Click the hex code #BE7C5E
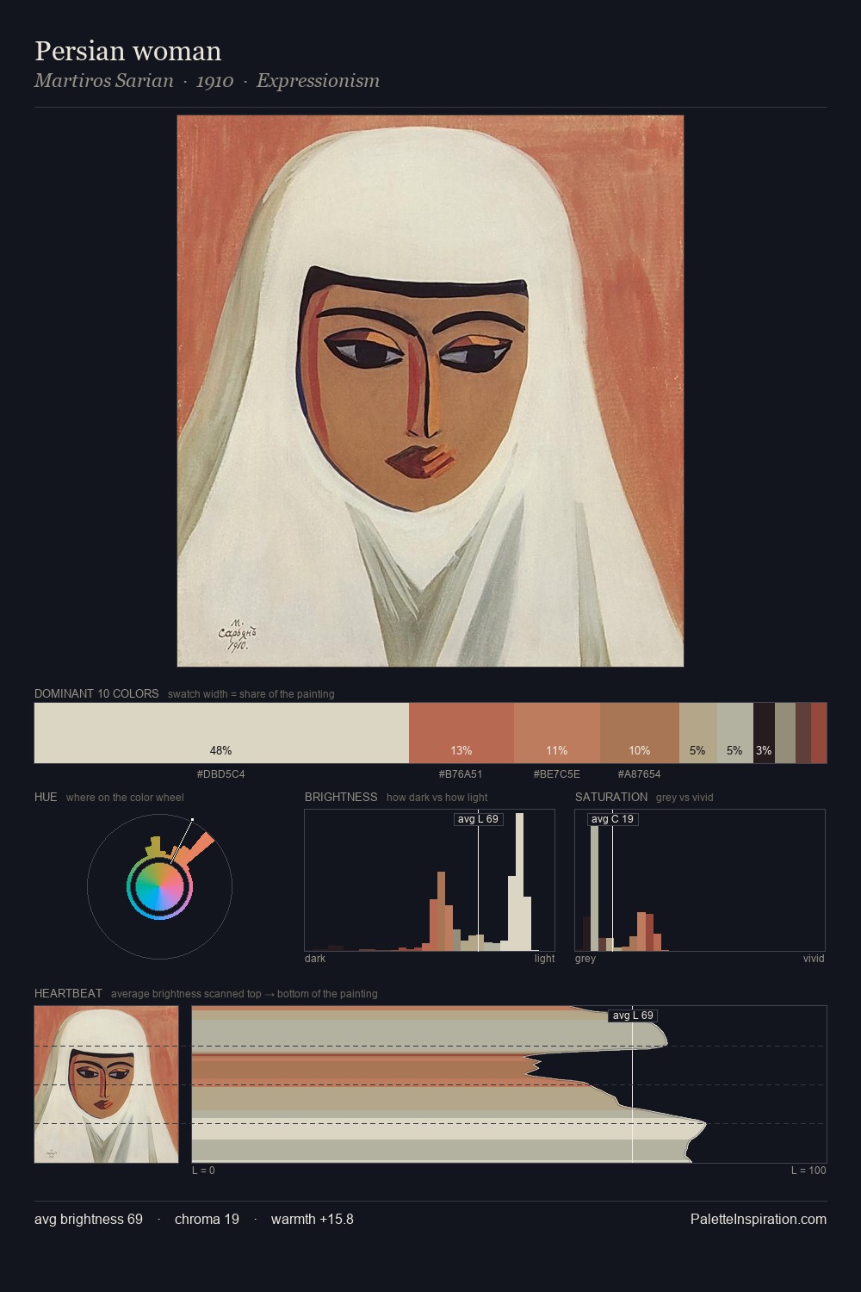 pos(557,774)
